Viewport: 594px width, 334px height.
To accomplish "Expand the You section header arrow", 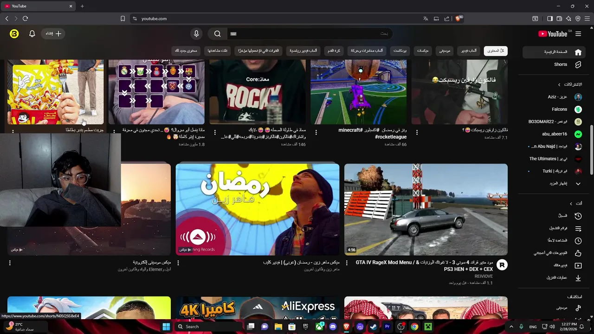I will click(x=571, y=204).
